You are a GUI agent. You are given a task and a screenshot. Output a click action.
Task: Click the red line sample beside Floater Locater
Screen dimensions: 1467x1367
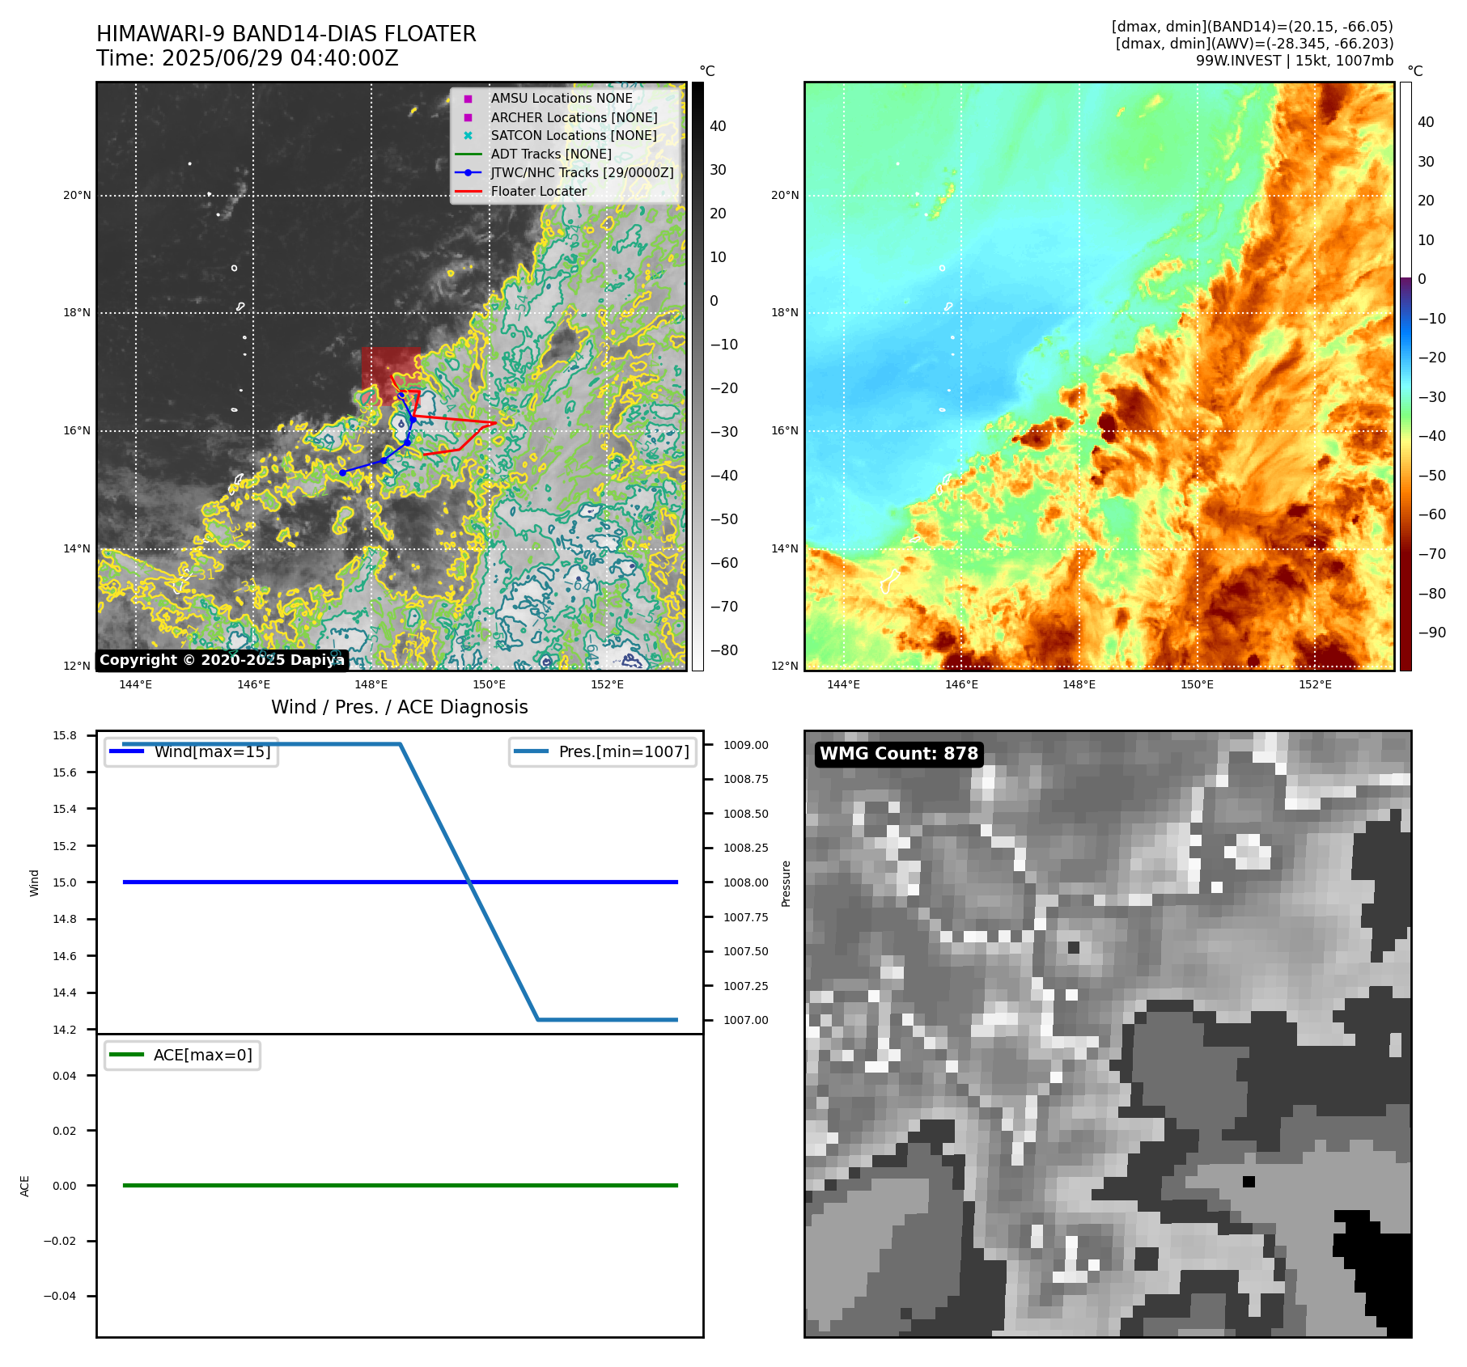click(x=468, y=192)
